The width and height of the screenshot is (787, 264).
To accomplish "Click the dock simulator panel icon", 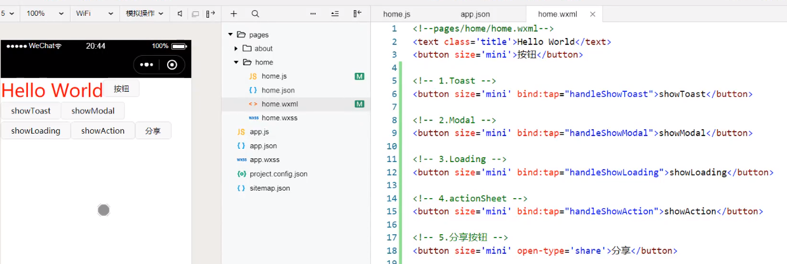I will click(211, 13).
